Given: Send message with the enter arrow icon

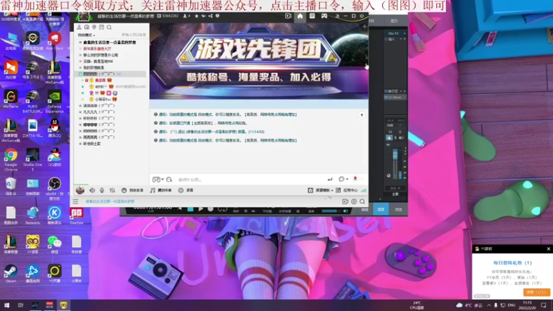Looking at the screenshot, I should pos(330,180).
